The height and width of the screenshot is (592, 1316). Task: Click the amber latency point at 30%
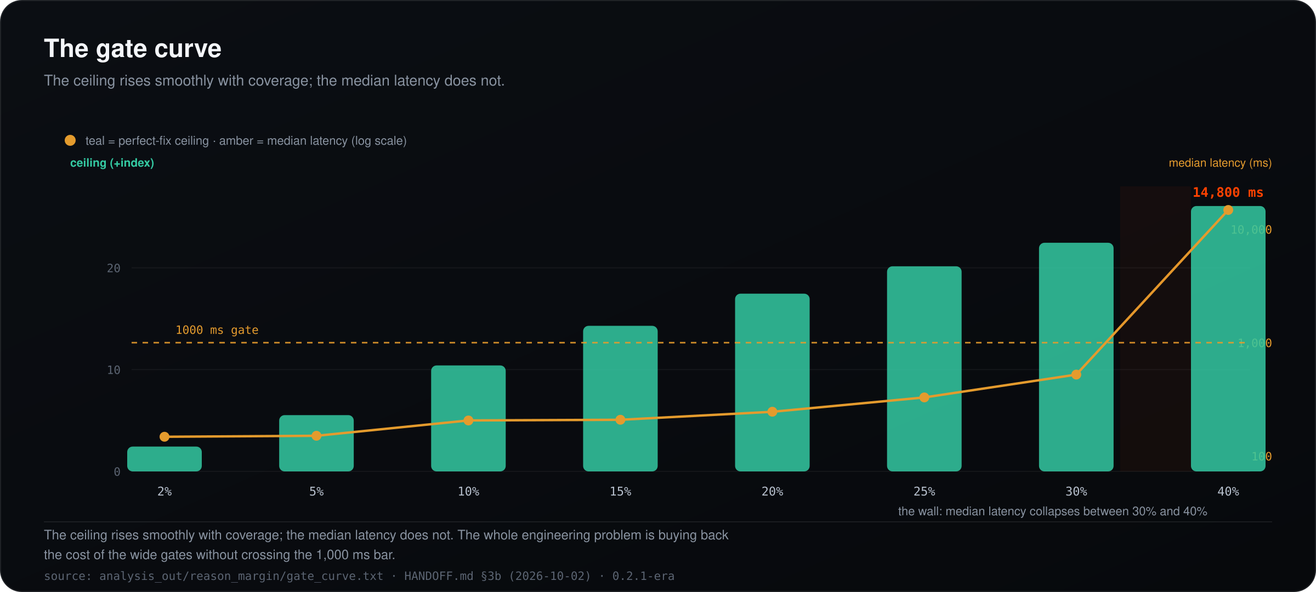[x=1076, y=374]
